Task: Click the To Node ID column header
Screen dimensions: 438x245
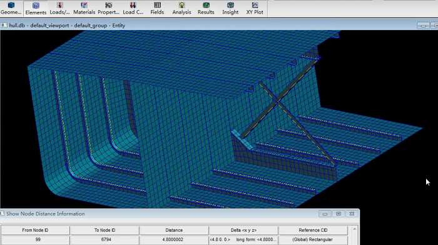Action: point(104,230)
